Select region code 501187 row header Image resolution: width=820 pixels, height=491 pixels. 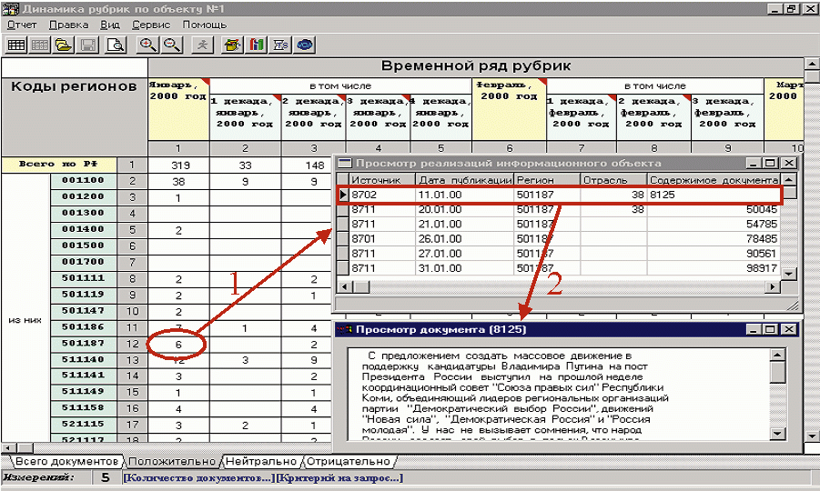tap(84, 344)
